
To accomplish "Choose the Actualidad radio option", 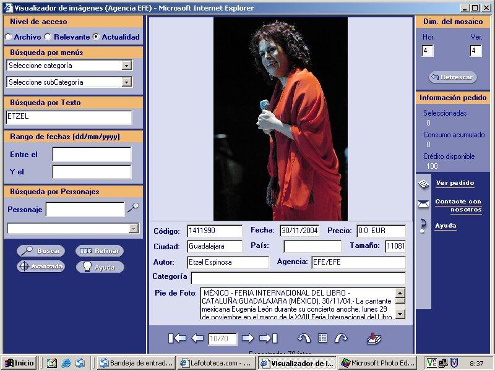I will (95, 37).
